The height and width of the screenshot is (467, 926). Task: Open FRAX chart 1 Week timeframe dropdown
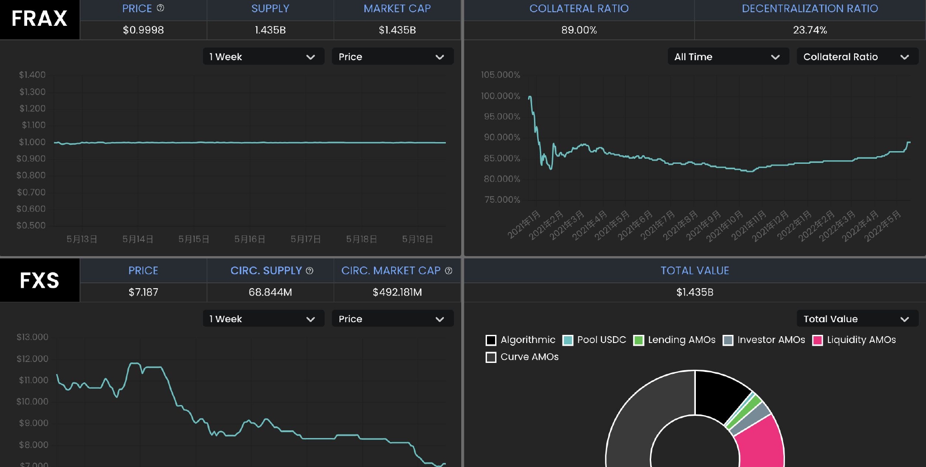point(263,57)
